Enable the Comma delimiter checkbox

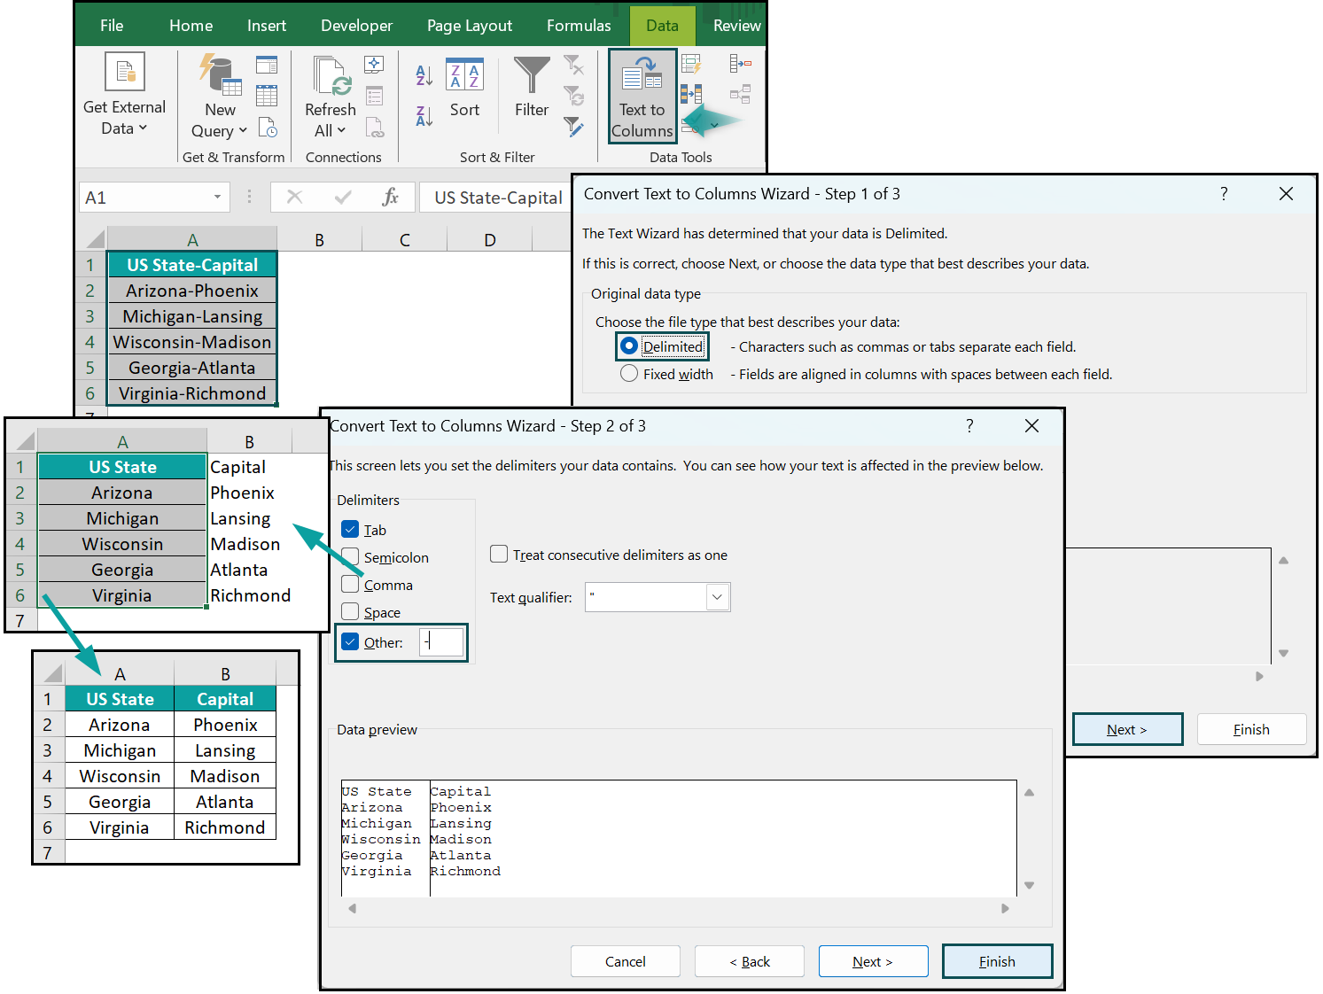point(350,585)
